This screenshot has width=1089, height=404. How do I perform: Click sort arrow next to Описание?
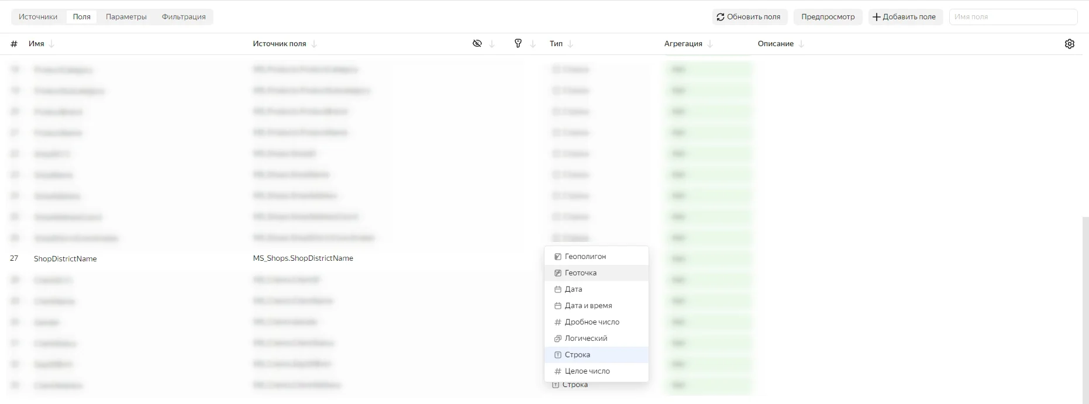point(801,44)
